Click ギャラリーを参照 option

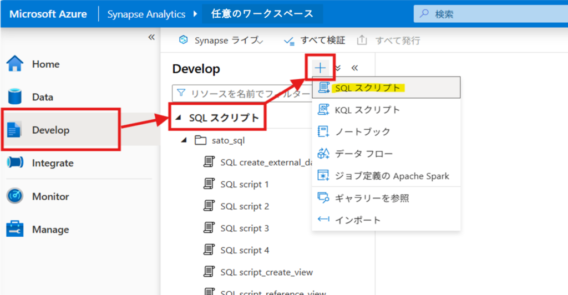point(372,198)
